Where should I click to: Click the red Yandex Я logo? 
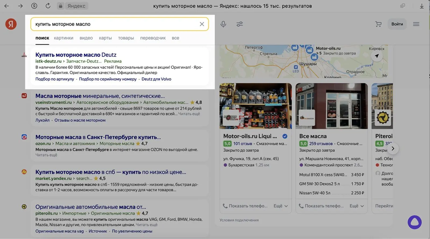point(11,24)
